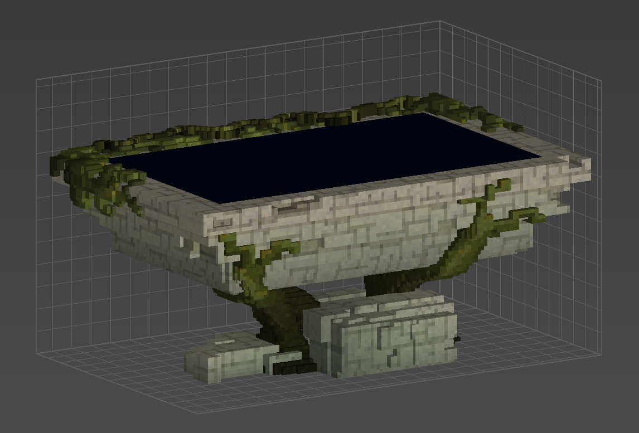Image resolution: width=639 pixels, height=433 pixels.
Task: Select the large stone pedestal block under basin
Action: tap(381, 334)
